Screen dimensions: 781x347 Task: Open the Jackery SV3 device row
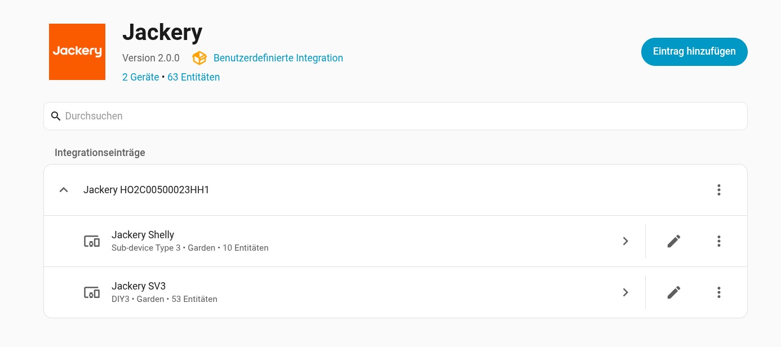pyautogui.click(x=344, y=292)
